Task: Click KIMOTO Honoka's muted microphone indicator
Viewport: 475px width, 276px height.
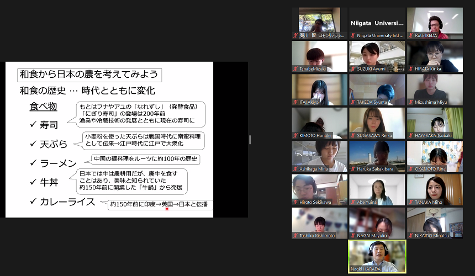Action: point(295,136)
